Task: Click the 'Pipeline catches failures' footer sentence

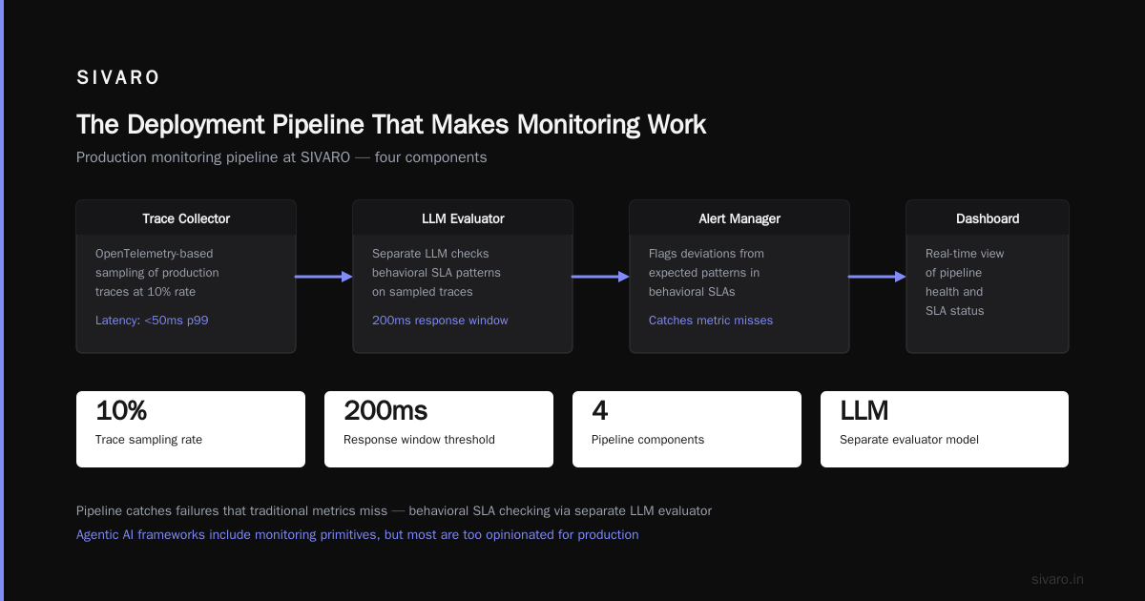Action: click(x=394, y=511)
